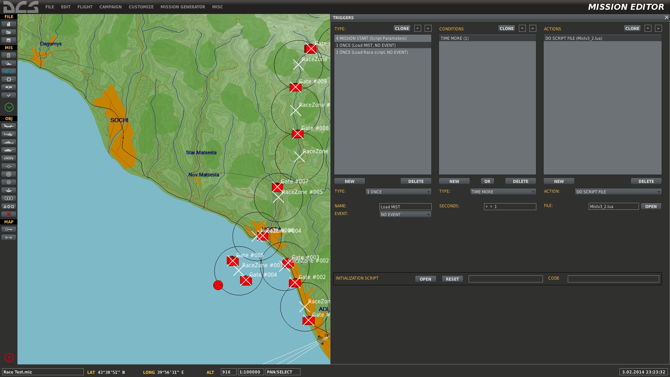Move selected trigger down in TYPE list
Viewport: 670px width, 377px height.
point(428,28)
